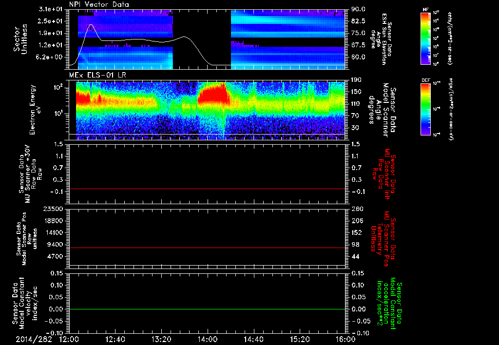Click the 14:40 time axis label

pos(253,339)
